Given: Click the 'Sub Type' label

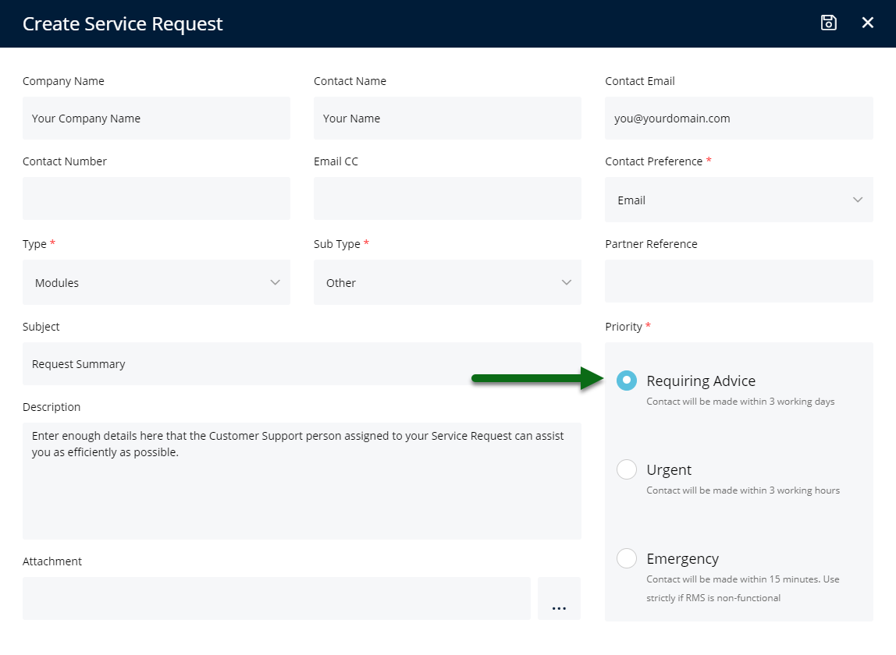Looking at the screenshot, I should click(x=336, y=244).
